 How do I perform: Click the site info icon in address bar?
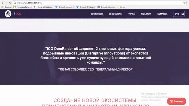tap(15, 3)
